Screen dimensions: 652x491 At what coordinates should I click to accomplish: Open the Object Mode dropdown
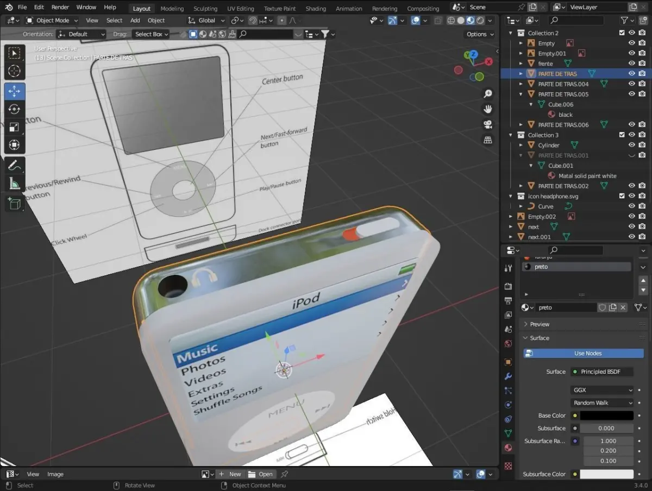pos(52,20)
